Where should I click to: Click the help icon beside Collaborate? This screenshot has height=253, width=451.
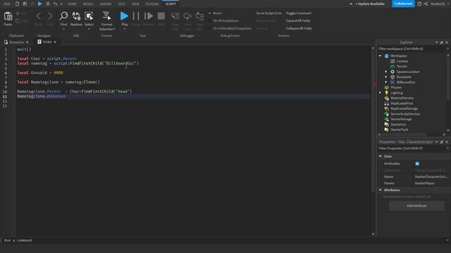click(x=419, y=4)
